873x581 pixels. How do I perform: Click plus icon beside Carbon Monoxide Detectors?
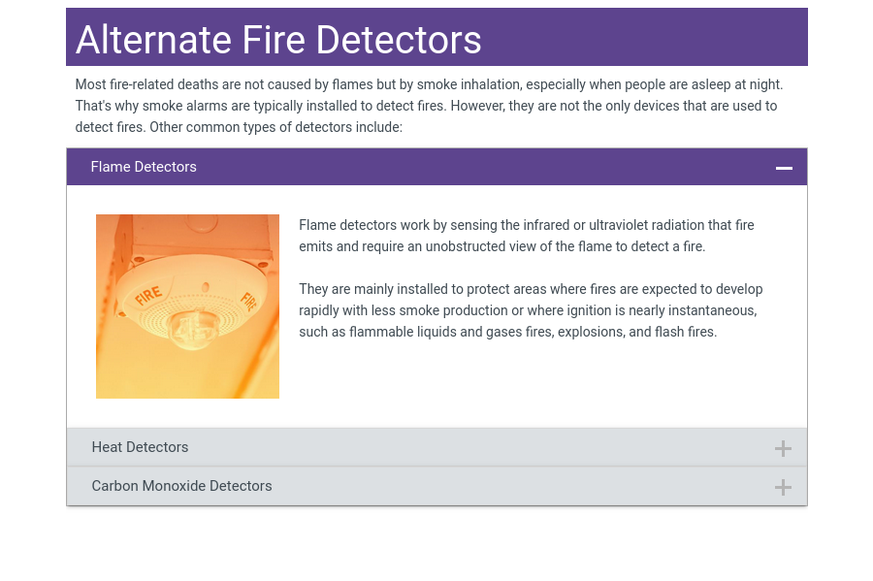(783, 487)
